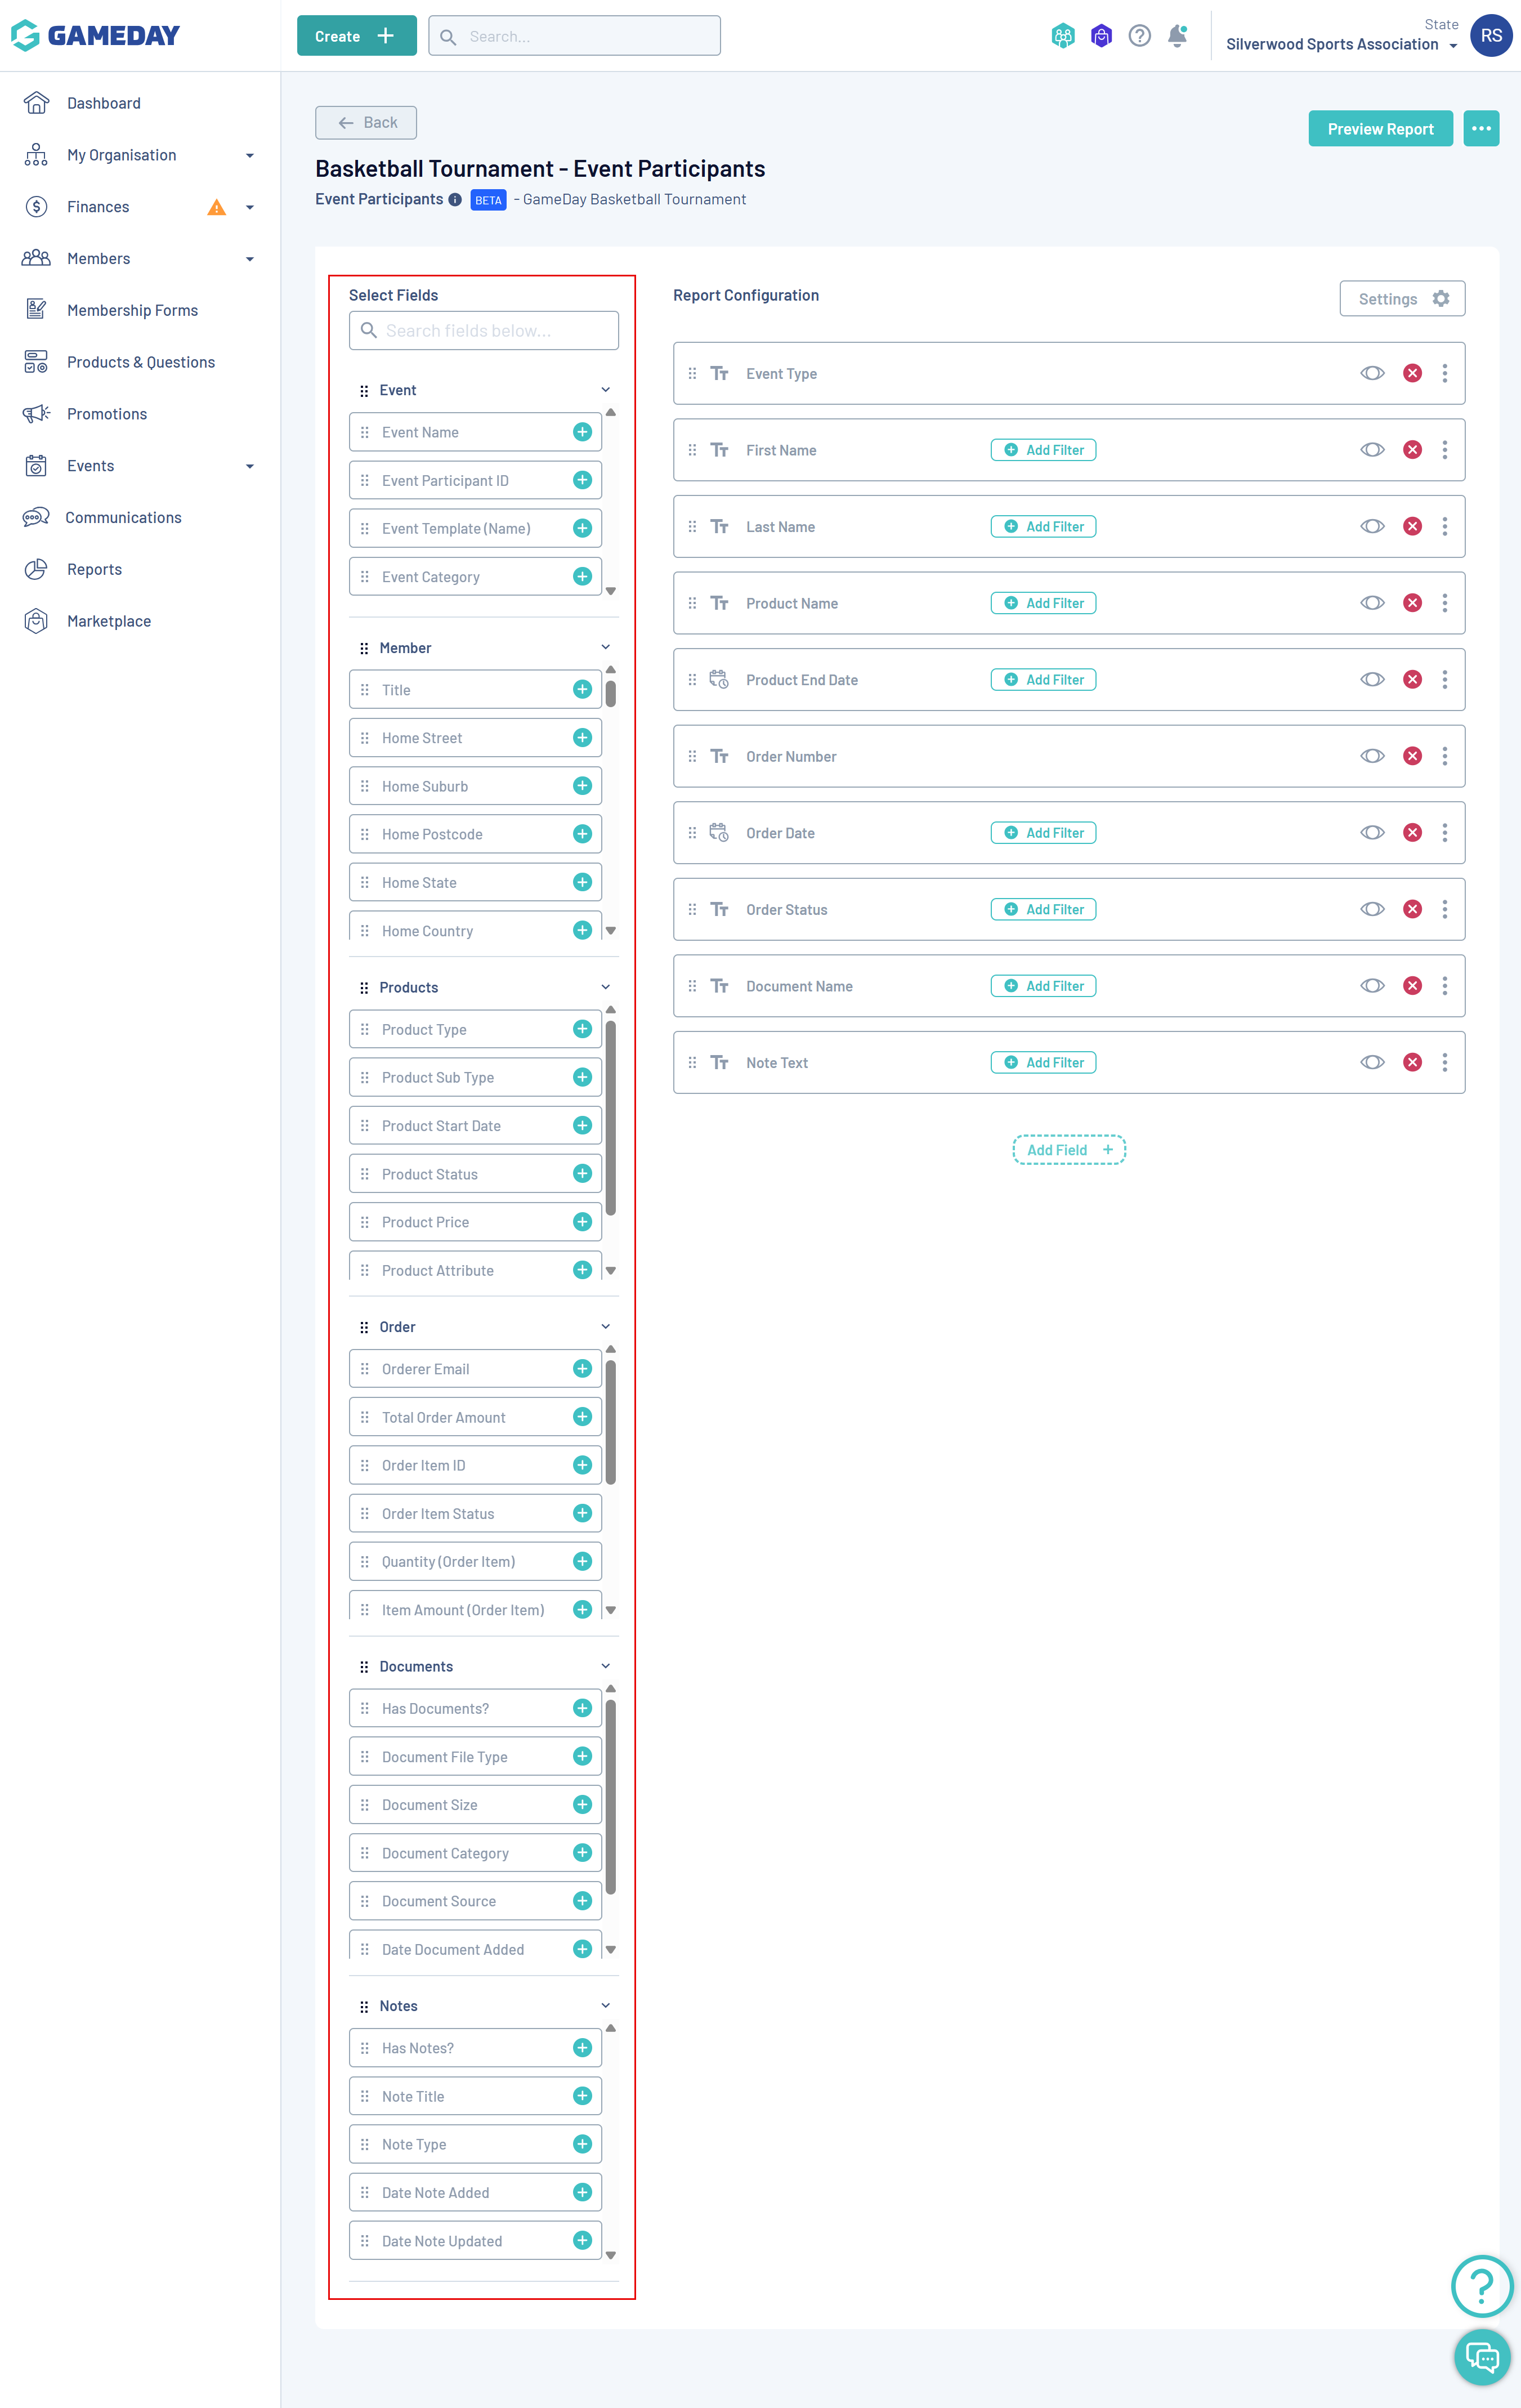The height and width of the screenshot is (2408, 1521).
Task: Add the Has Notes? field with plus icon
Action: (x=582, y=2048)
